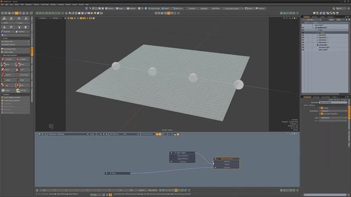
Task: Collapse the scene item in Items tree
Action: coord(313,27)
